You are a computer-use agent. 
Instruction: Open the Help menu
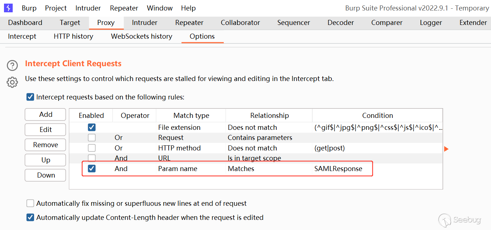188,8
